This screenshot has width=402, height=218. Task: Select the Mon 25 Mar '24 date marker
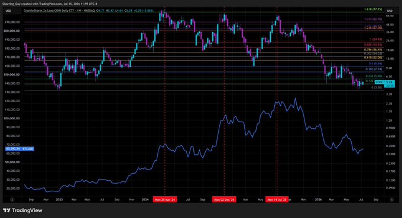coord(165,200)
